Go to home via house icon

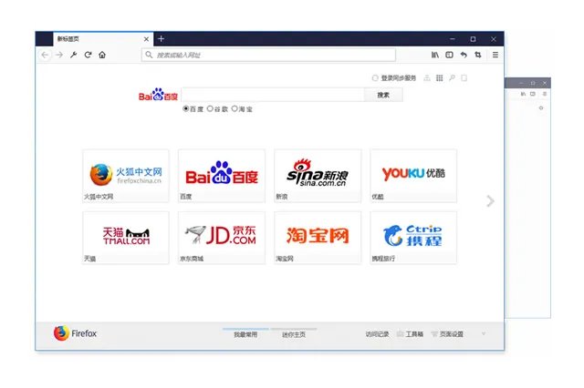[102, 55]
